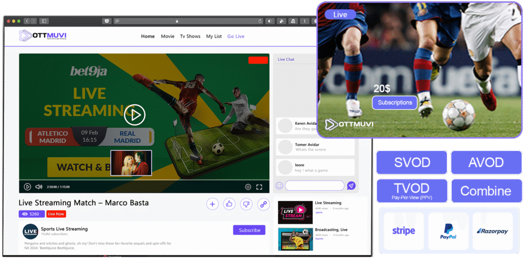
Task: Click inside the chat message input field
Action: [x=315, y=185]
